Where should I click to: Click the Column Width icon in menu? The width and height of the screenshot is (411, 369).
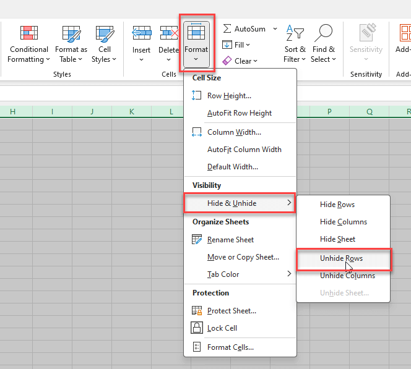pyautogui.click(x=197, y=132)
